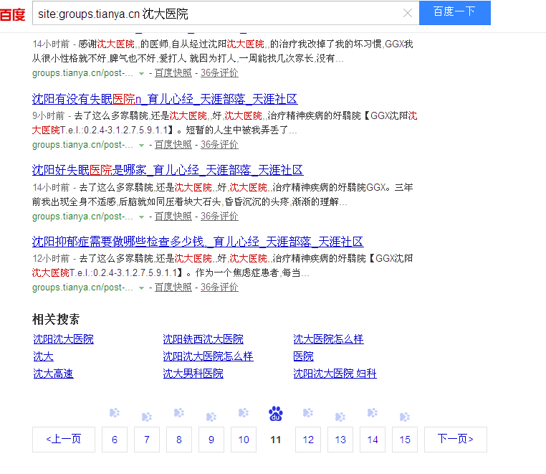Open groups.tianya.cn URL of 沈阳好失眠医院是哪家 result

(x=82, y=216)
